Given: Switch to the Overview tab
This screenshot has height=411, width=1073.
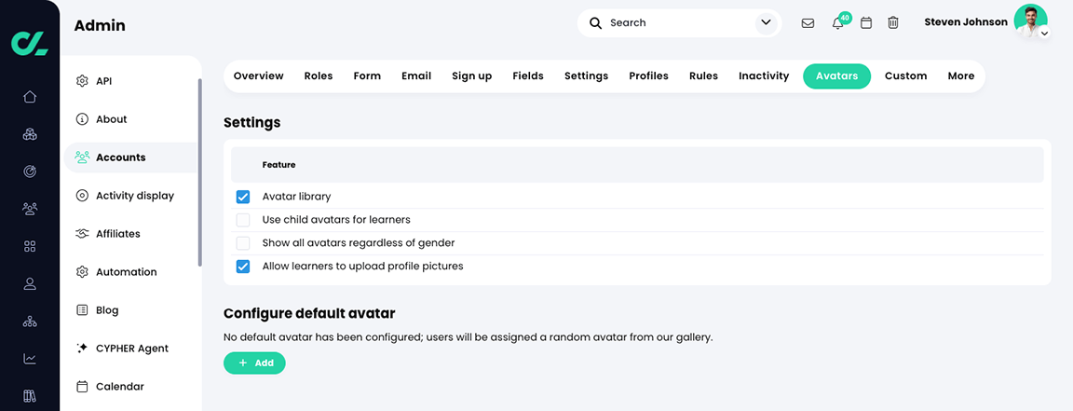Looking at the screenshot, I should point(259,76).
